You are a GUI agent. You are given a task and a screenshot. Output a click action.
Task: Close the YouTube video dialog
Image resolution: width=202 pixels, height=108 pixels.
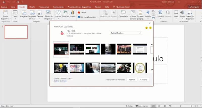[149, 23]
